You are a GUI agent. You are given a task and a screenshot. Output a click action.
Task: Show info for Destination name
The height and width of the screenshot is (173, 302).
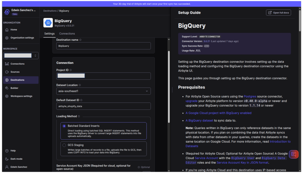point(80,40)
